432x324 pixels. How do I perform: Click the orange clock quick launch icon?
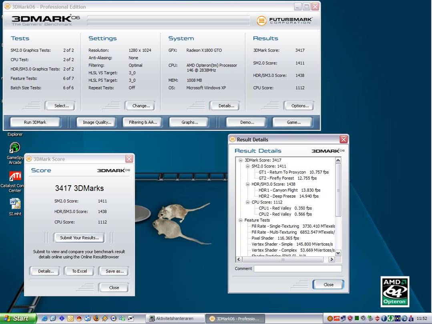[70, 318]
